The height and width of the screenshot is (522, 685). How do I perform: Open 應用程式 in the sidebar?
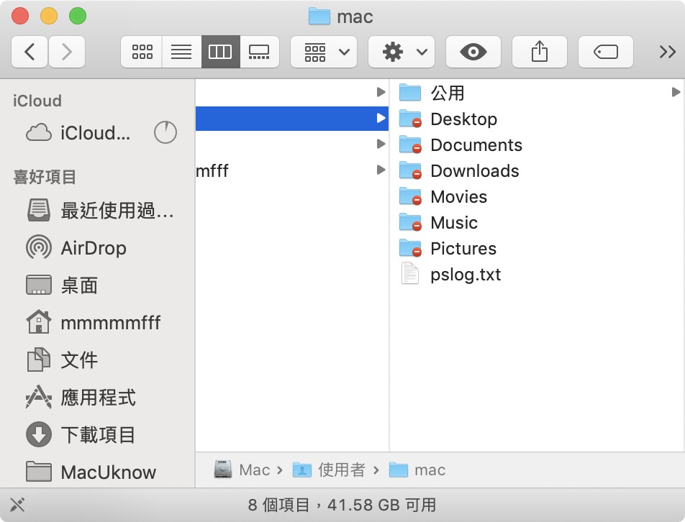click(x=98, y=398)
